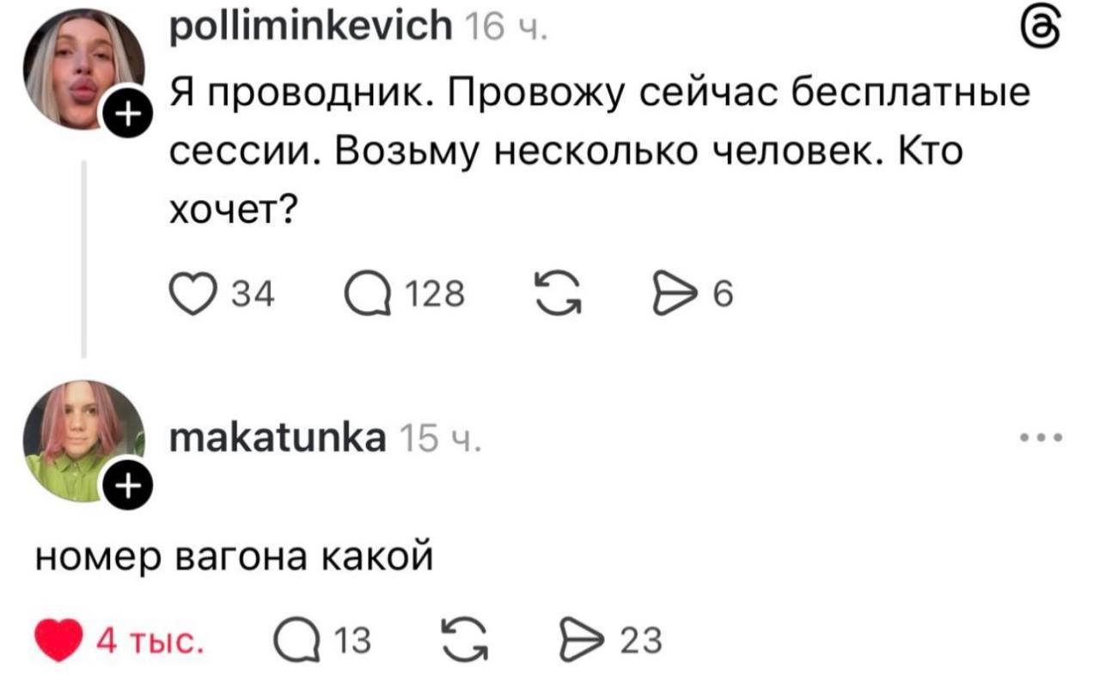Open makatunka's profile picture

point(82,440)
